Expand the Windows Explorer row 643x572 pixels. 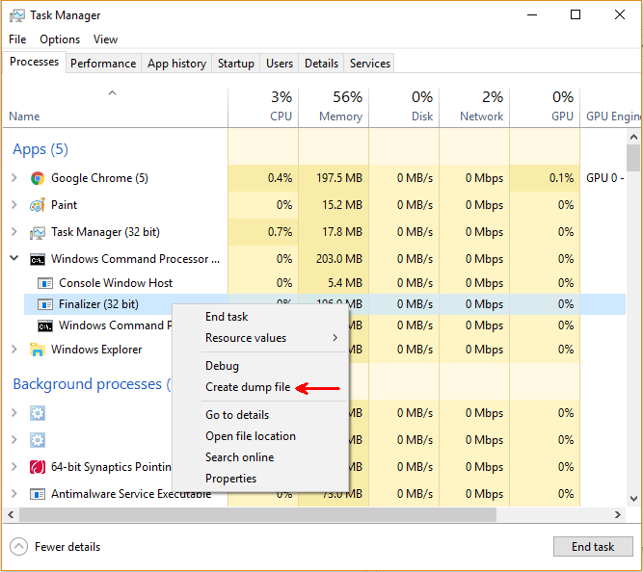click(x=13, y=350)
